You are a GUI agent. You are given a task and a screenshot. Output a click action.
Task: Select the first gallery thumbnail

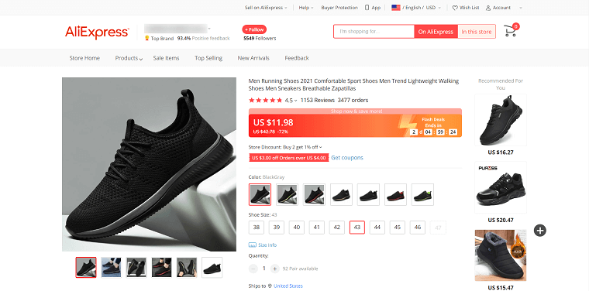pyautogui.click(x=86, y=267)
